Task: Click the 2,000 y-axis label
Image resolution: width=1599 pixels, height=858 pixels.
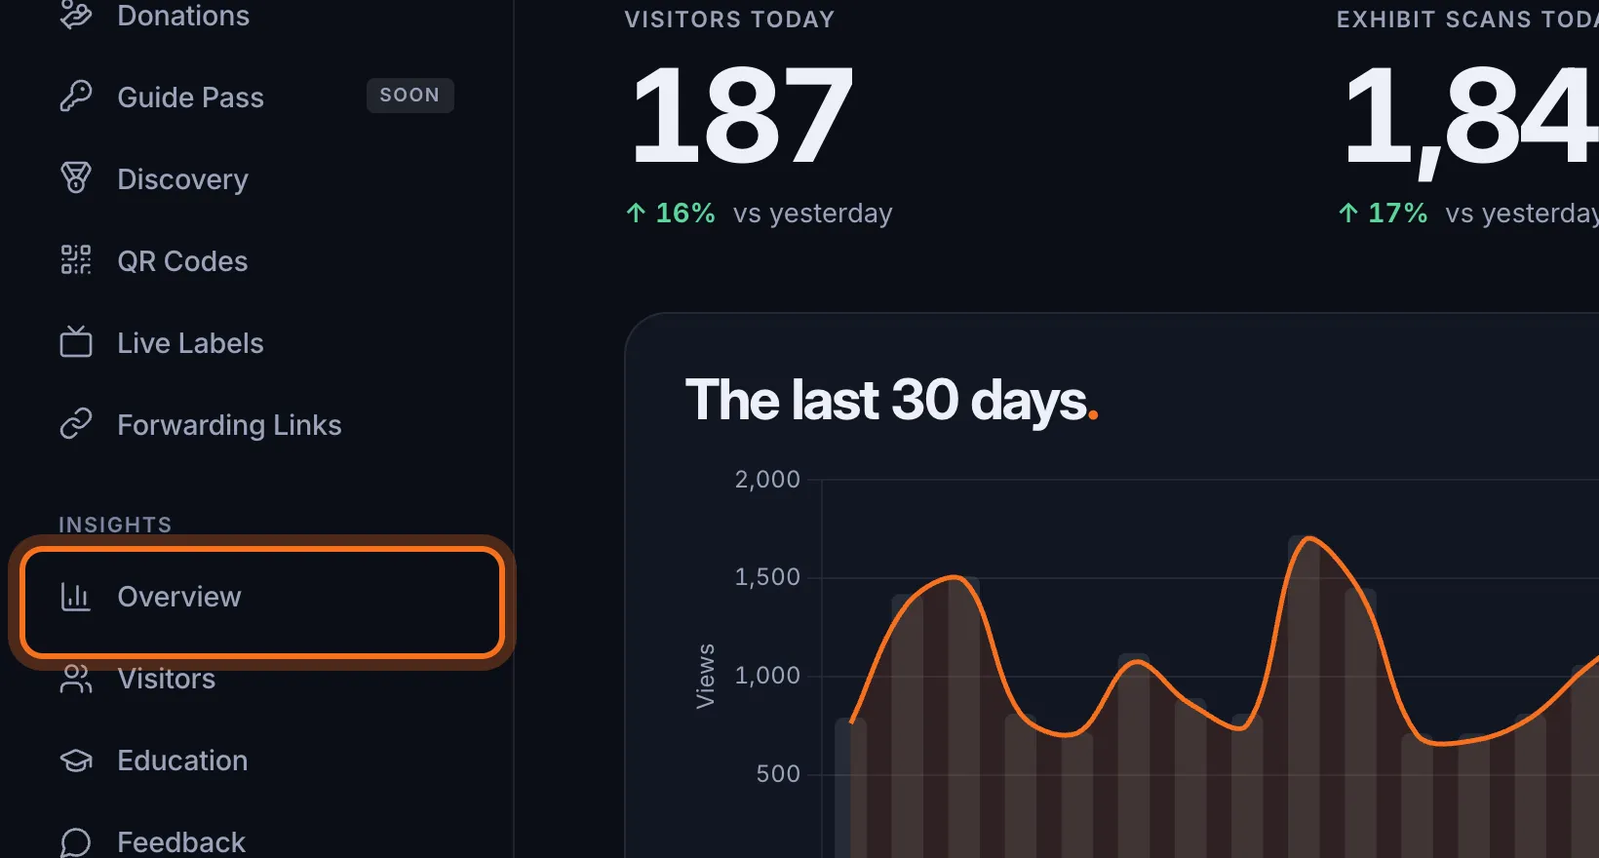Action: pyautogui.click(x=767, y=479)
